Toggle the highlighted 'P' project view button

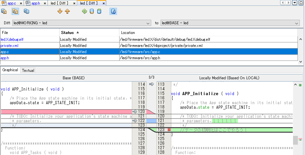(x=113, y=11)
